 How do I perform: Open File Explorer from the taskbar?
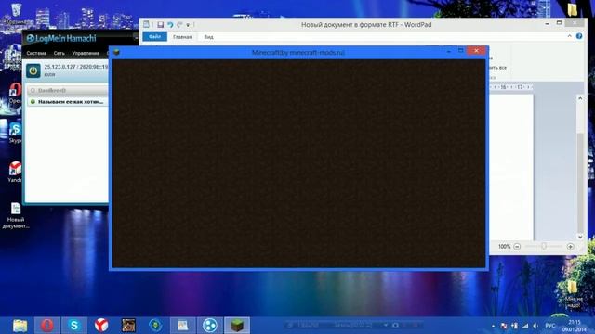point(20,326)
